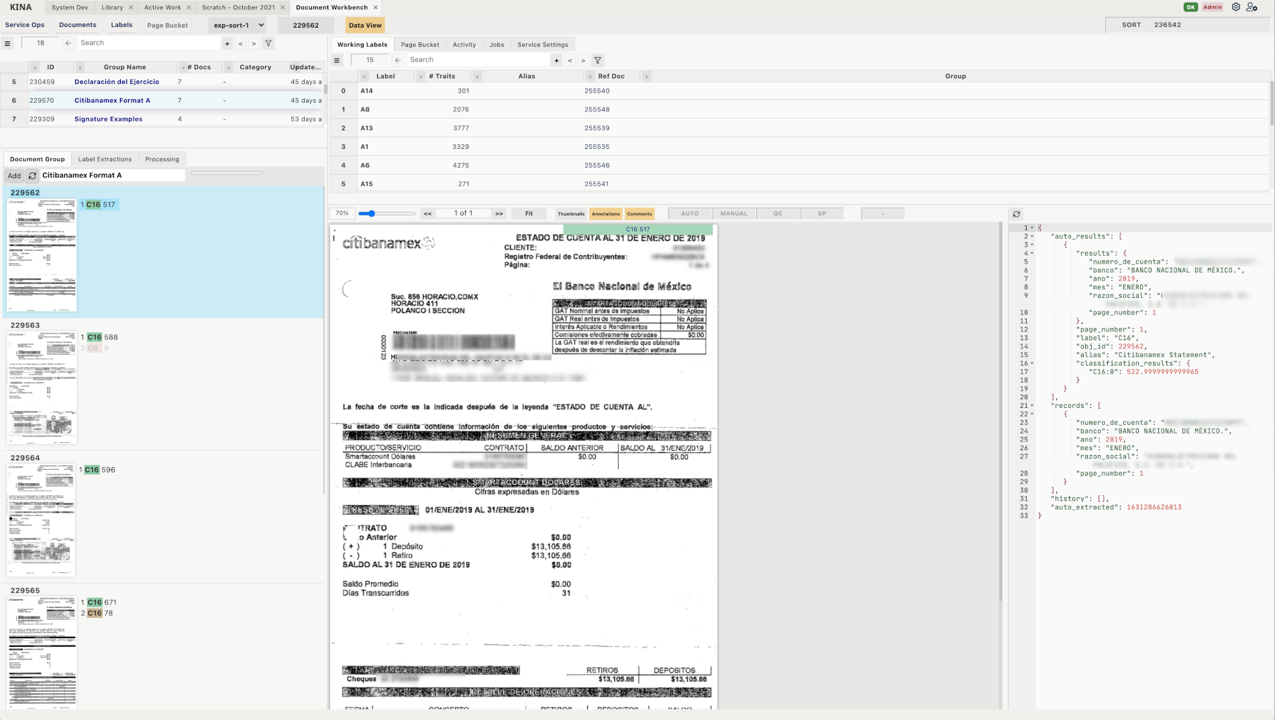
Task: Open the filter icon in the groups list toolbar
Action: 268,43
